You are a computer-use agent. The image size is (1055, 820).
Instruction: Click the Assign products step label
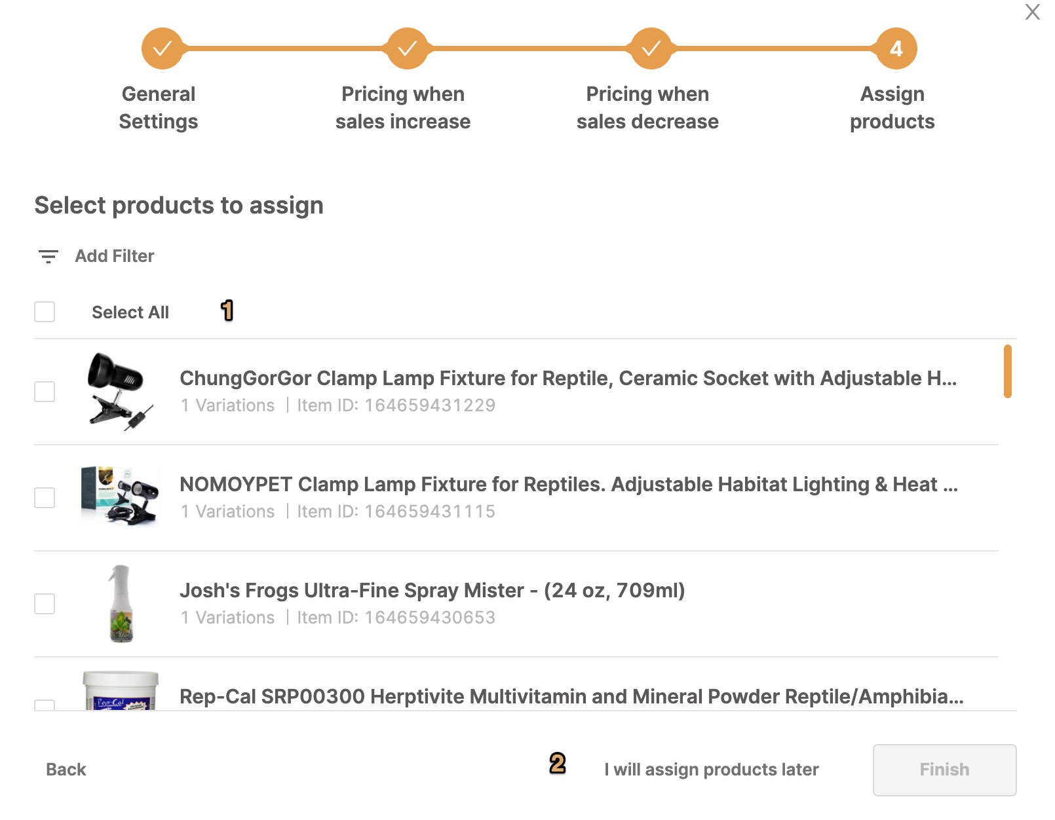[892, 107]
